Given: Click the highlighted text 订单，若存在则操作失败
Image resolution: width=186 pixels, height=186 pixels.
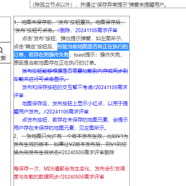Looking at the screenshot, I should click(41, 55).
